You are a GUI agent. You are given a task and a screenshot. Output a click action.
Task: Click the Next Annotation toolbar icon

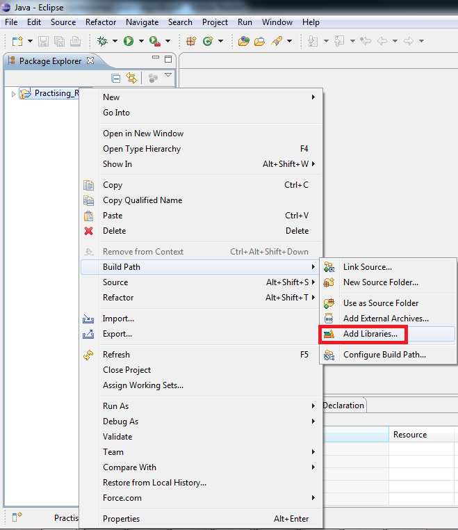[313, 41]
